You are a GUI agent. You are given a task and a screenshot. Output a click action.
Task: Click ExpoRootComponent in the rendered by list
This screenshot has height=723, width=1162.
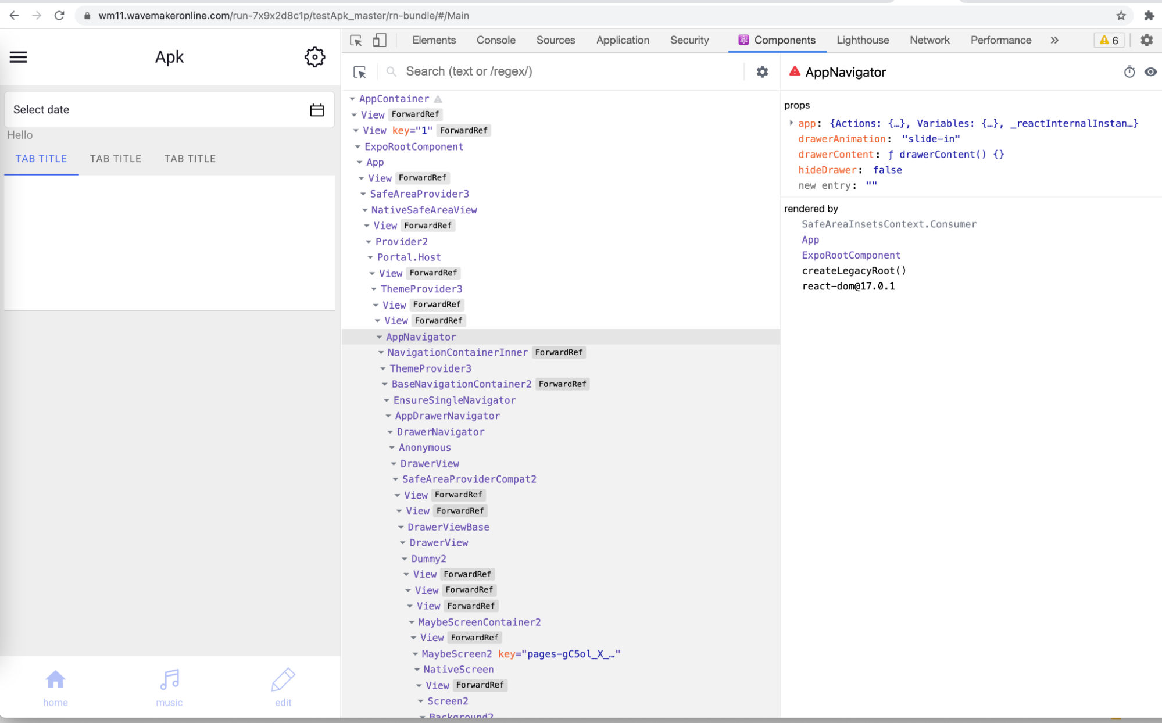pos(850,255)
